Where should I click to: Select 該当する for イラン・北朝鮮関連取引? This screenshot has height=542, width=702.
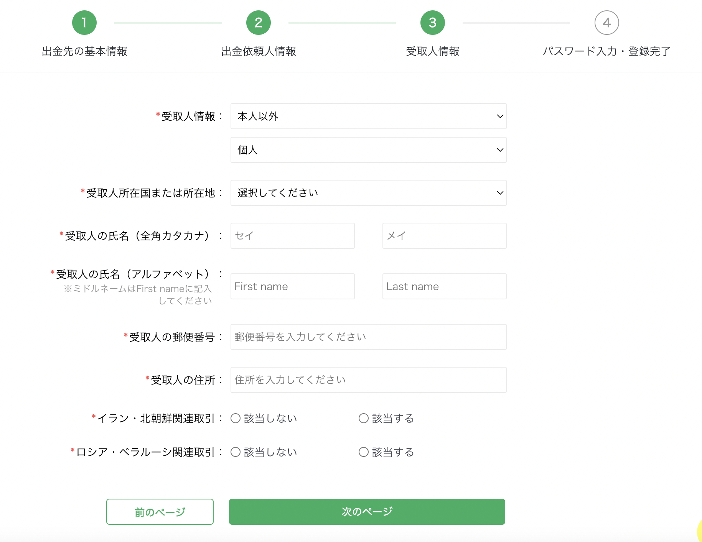364,418
